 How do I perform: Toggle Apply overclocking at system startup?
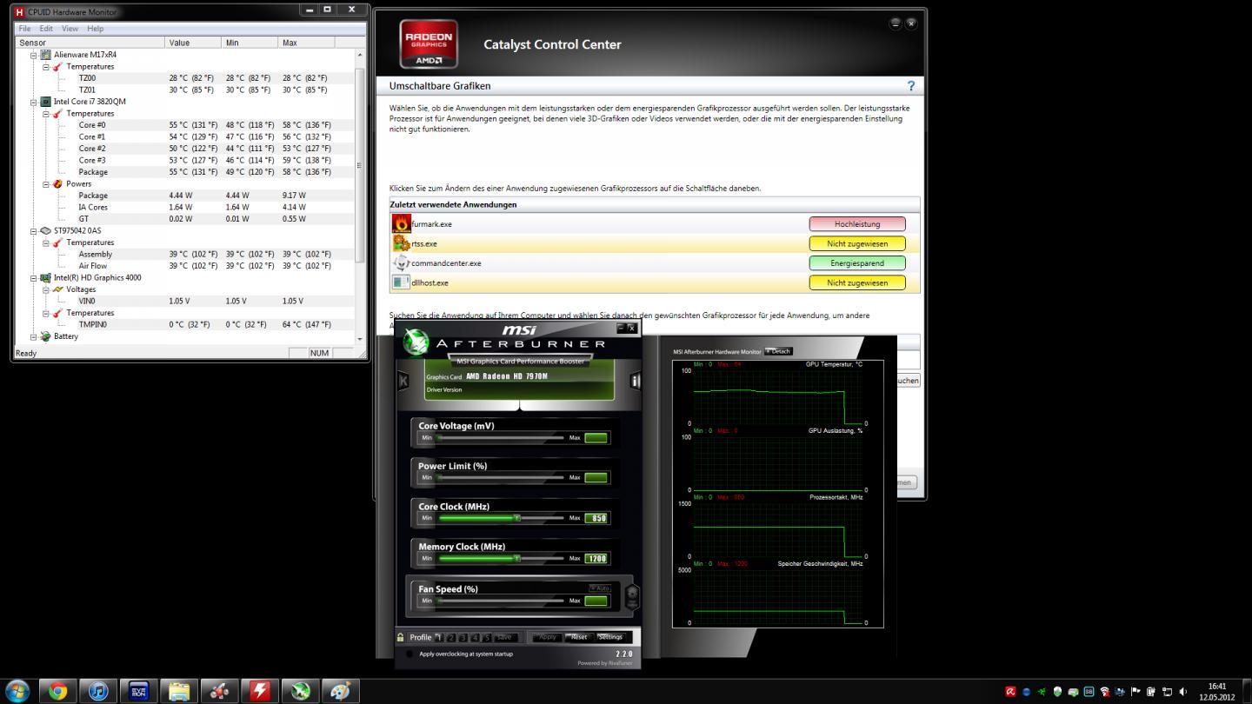coord(410,654)
